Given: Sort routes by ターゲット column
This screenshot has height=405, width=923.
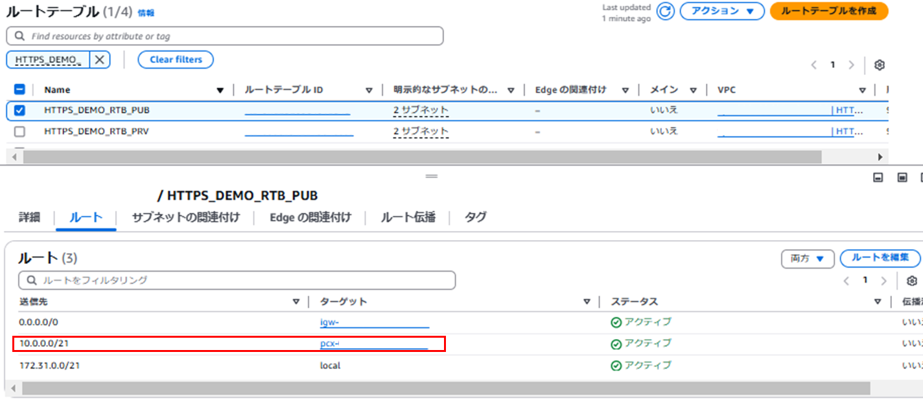Looking at the screenshot, I should 587,301.
